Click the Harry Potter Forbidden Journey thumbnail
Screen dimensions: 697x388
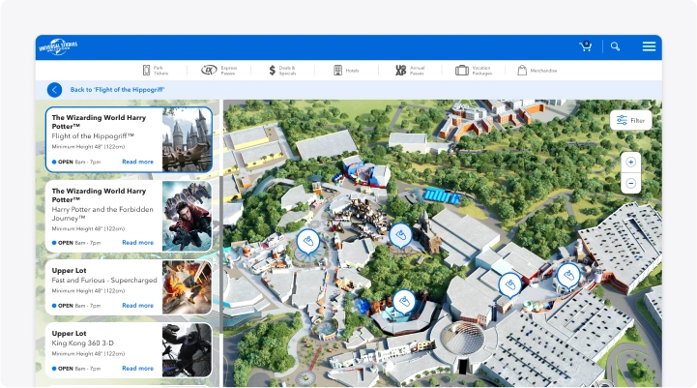click(x=187, y=216)
